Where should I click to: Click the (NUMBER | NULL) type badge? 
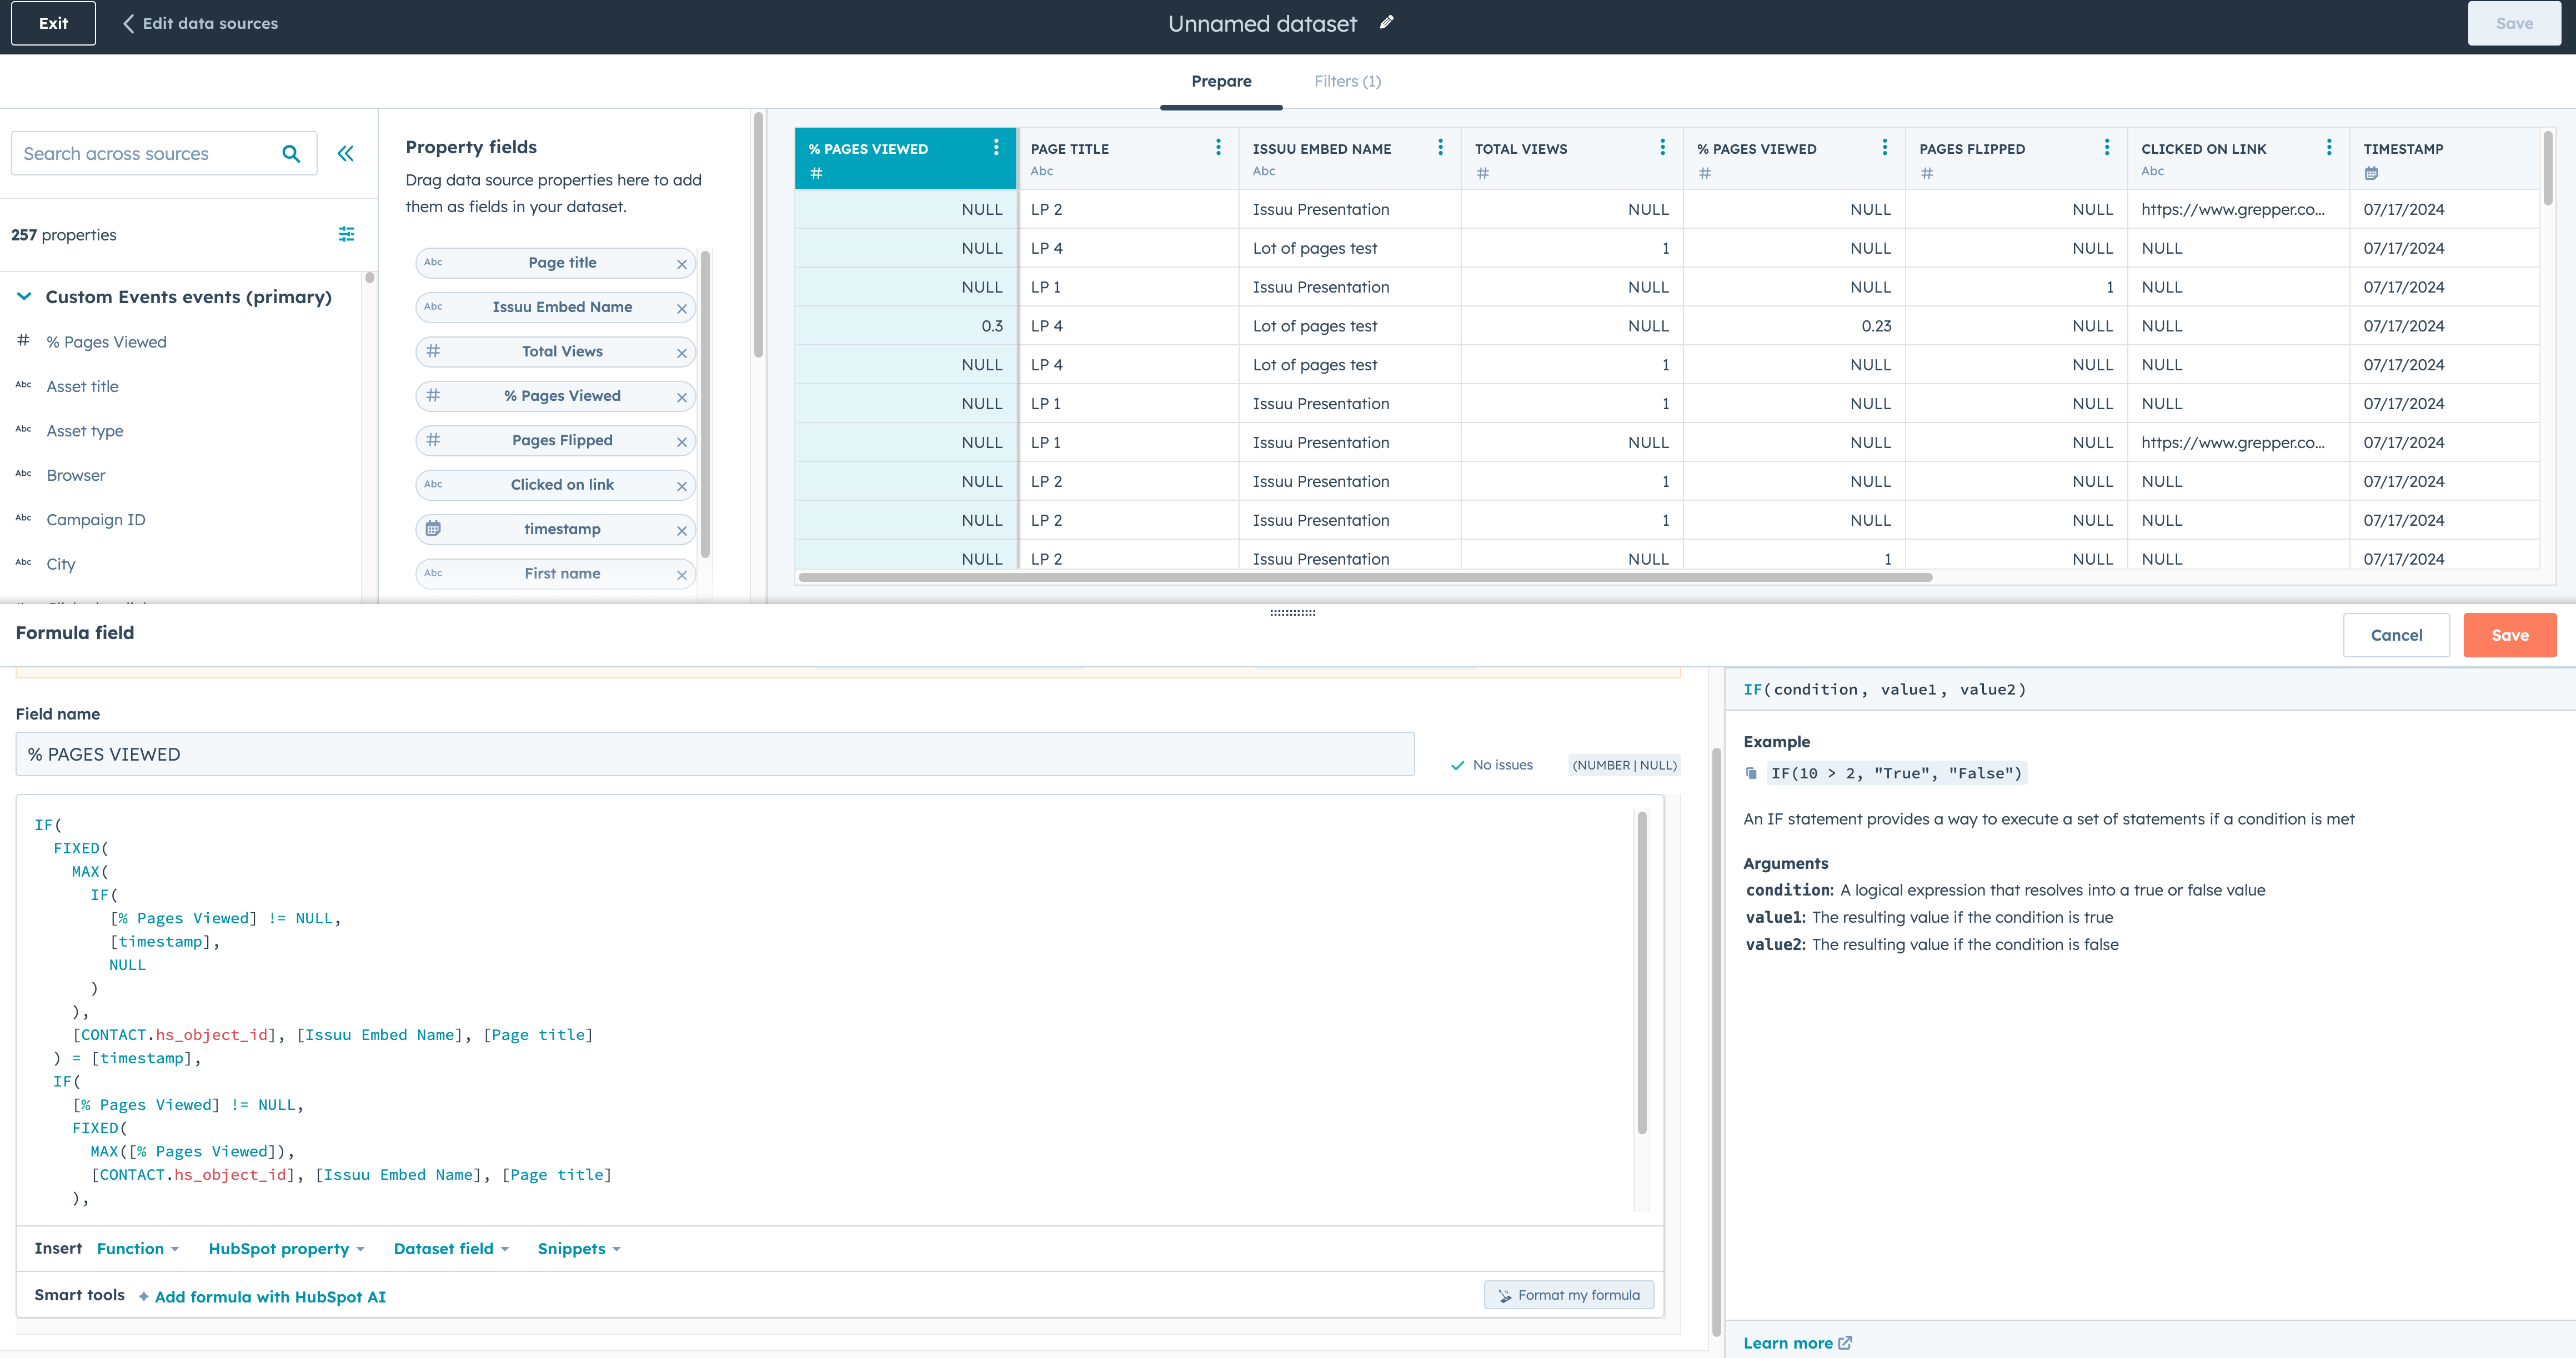point(1624,764)
